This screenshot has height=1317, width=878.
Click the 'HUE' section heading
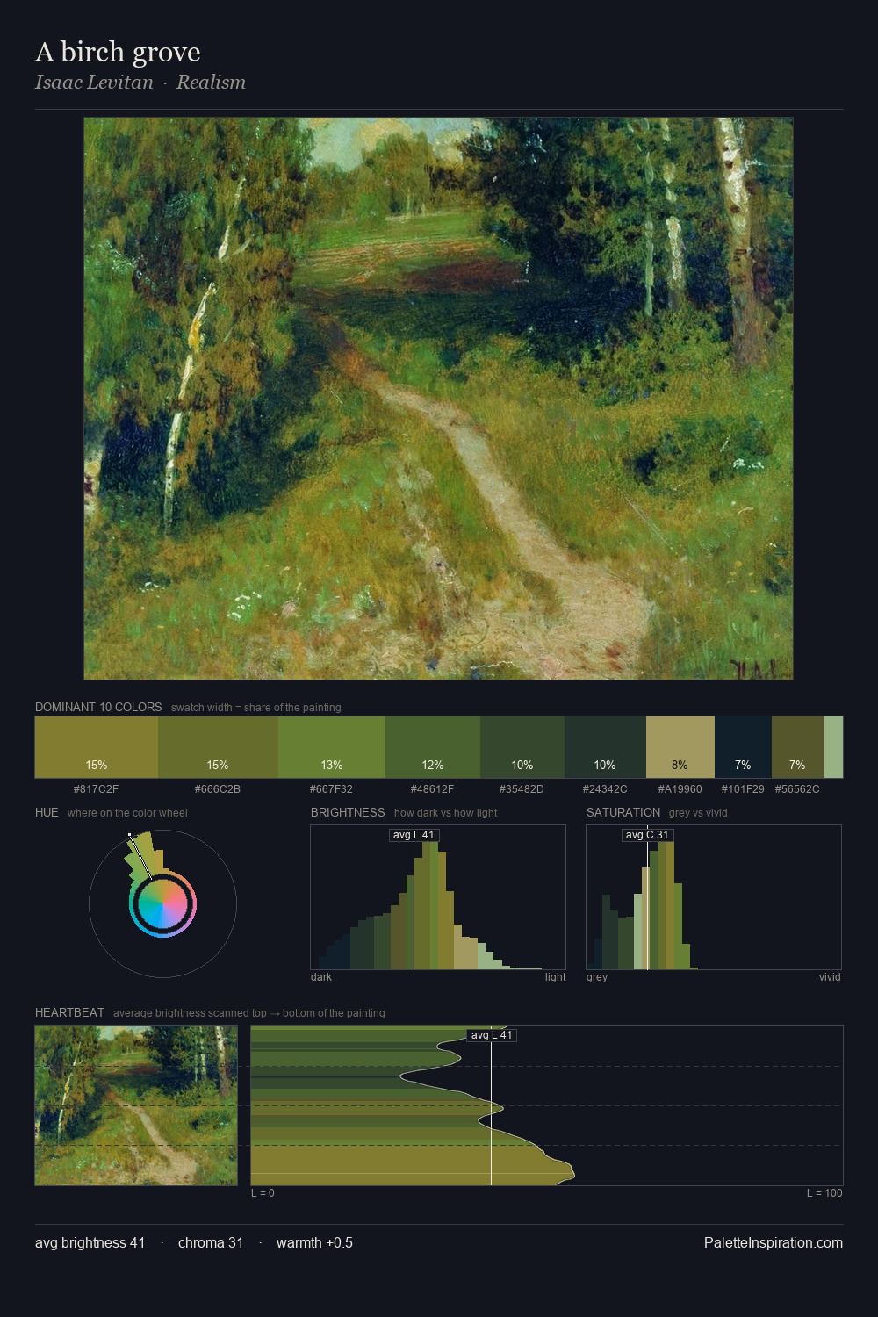(47, 812)
